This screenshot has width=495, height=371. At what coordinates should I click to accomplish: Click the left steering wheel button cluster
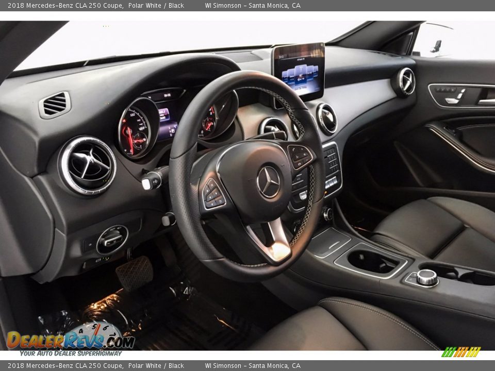pyautogui.click(x=213, y=194)
